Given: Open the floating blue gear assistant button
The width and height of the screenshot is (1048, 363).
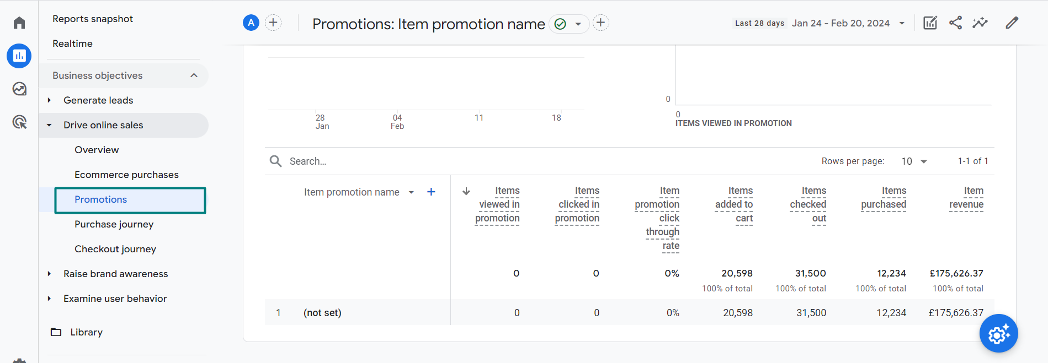Looking at the screenshot, I should pyautogui.click(x=999, y=333).
